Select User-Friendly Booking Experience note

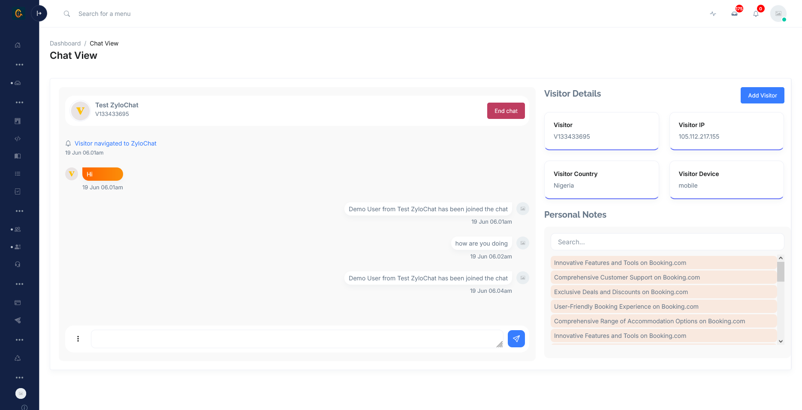point(663,307)
